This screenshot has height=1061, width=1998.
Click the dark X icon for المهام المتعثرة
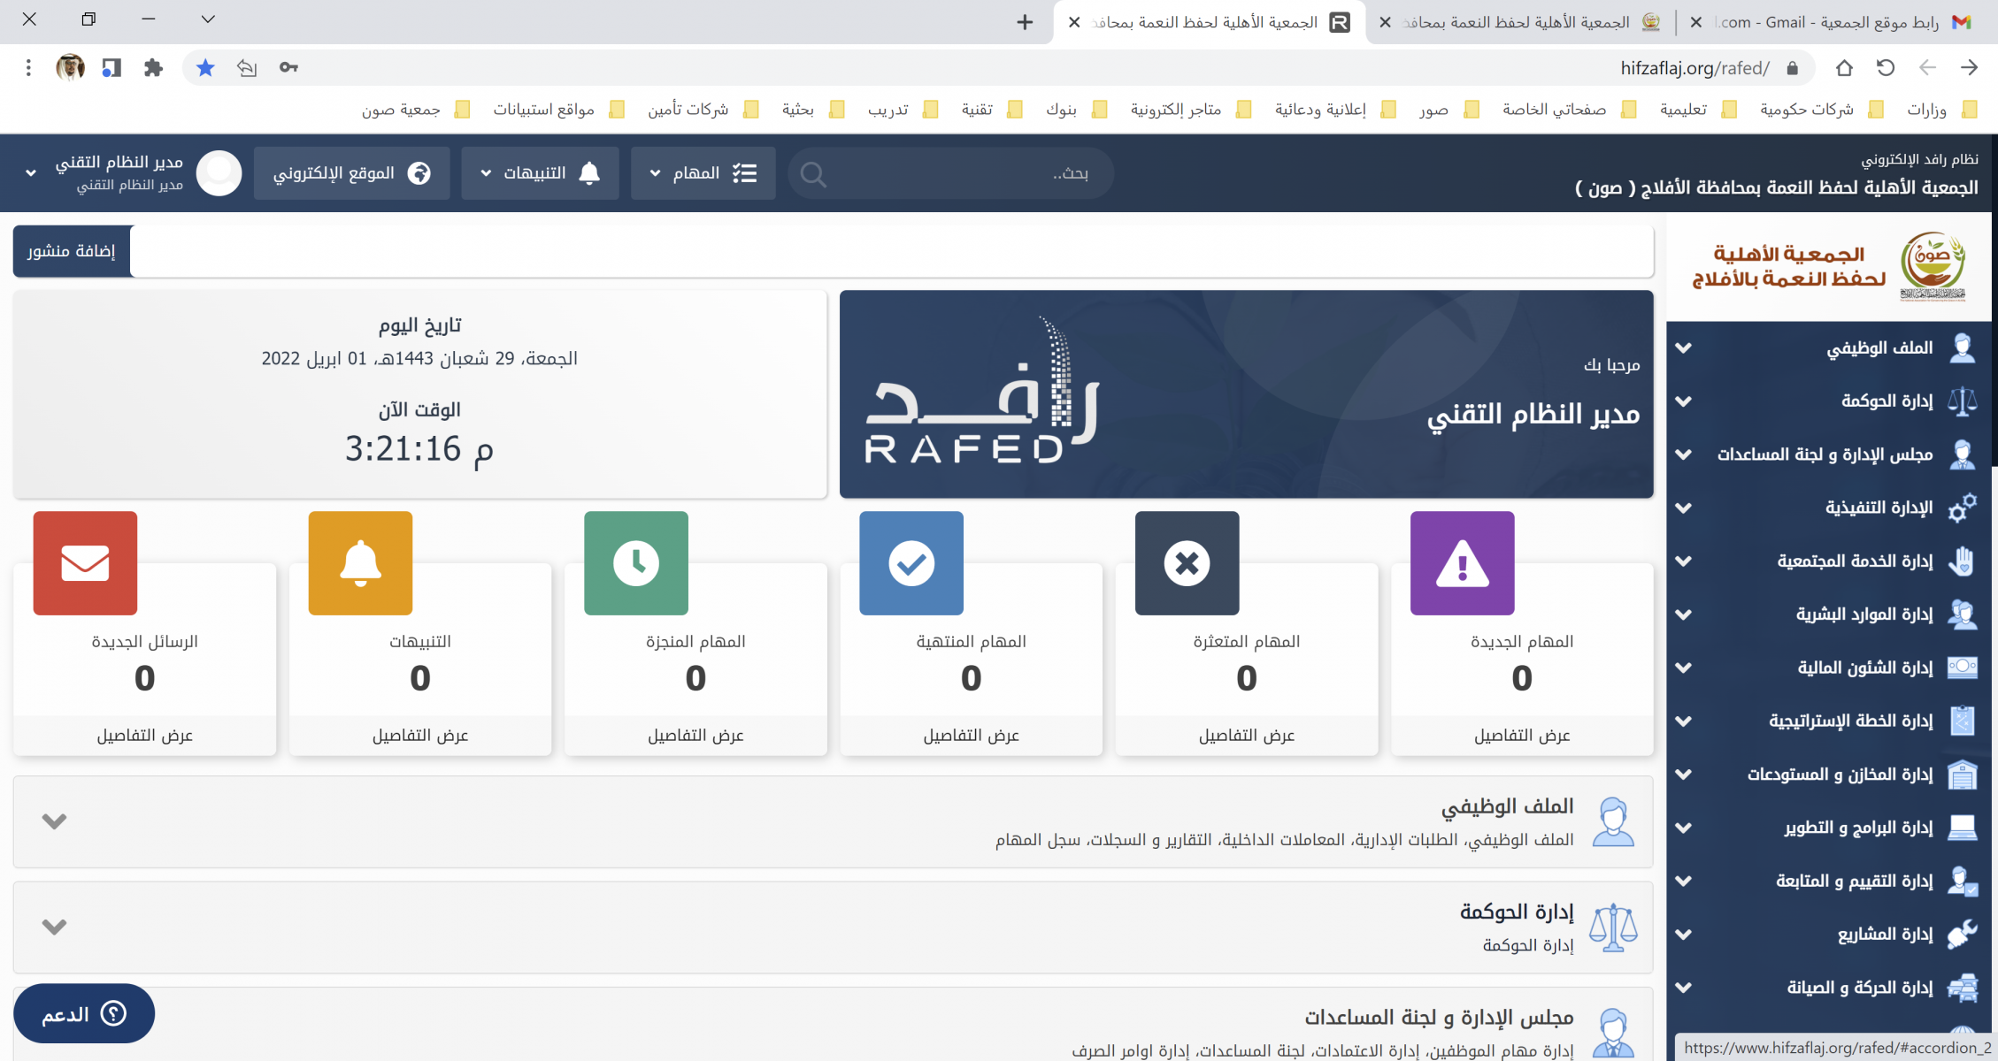1187,563
